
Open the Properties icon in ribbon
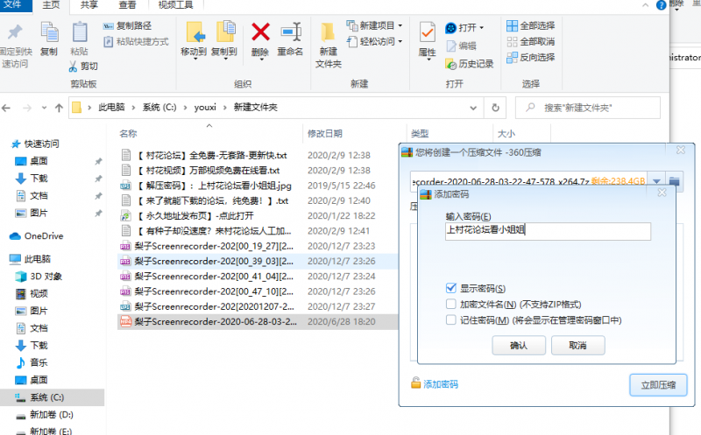[x=427, y=39]
